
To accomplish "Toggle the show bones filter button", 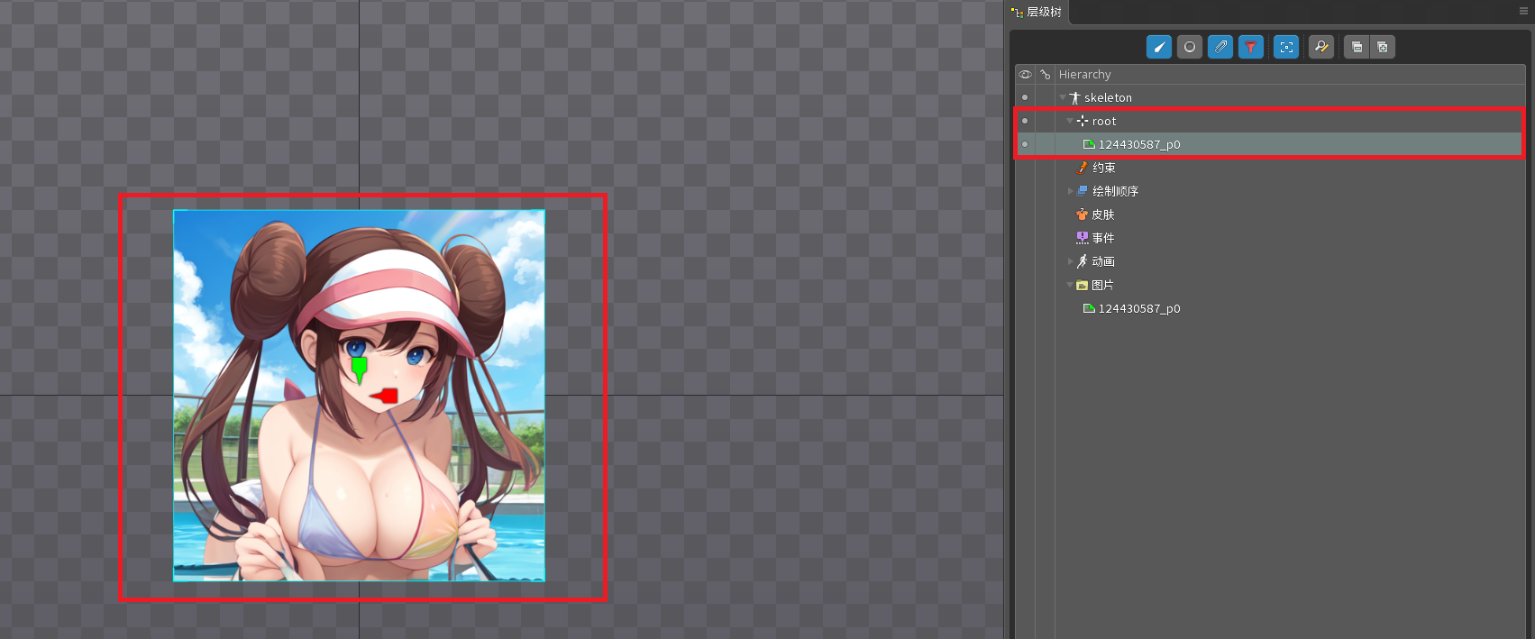I will coord(1159,47).
